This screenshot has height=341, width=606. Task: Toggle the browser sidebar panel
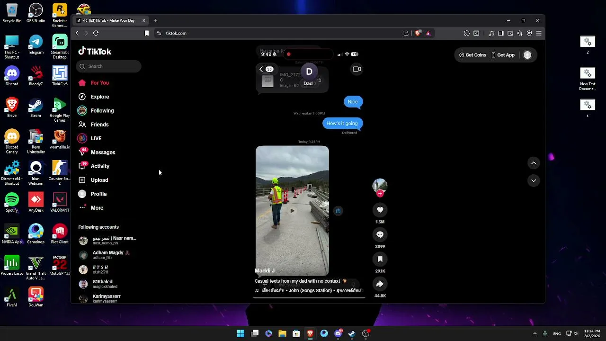501,33
